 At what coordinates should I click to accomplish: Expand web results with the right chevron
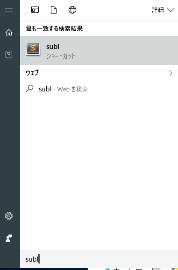(171, 73)
